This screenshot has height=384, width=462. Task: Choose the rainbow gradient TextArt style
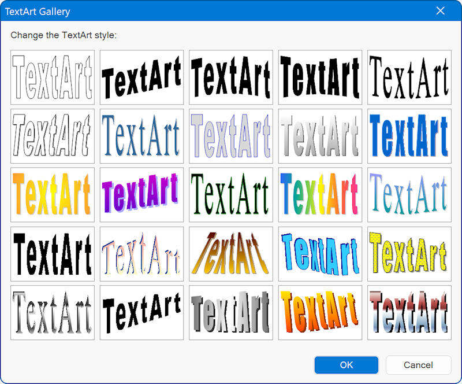[320, 195]
